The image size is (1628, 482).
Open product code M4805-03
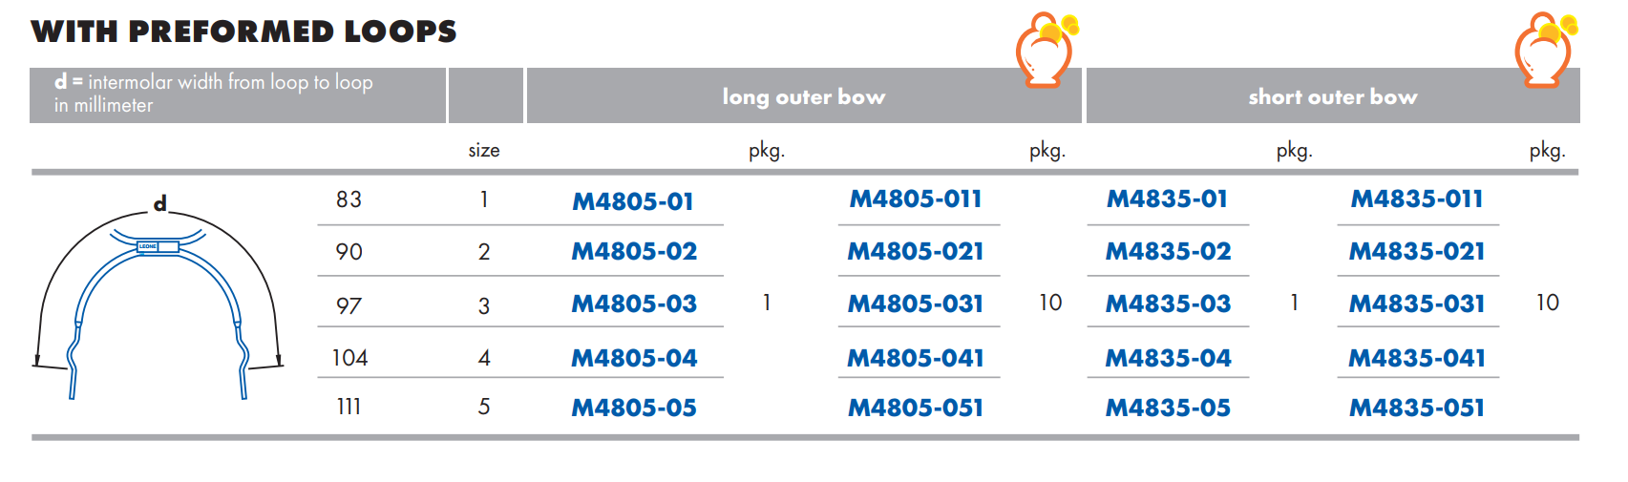tap(634, 304)
